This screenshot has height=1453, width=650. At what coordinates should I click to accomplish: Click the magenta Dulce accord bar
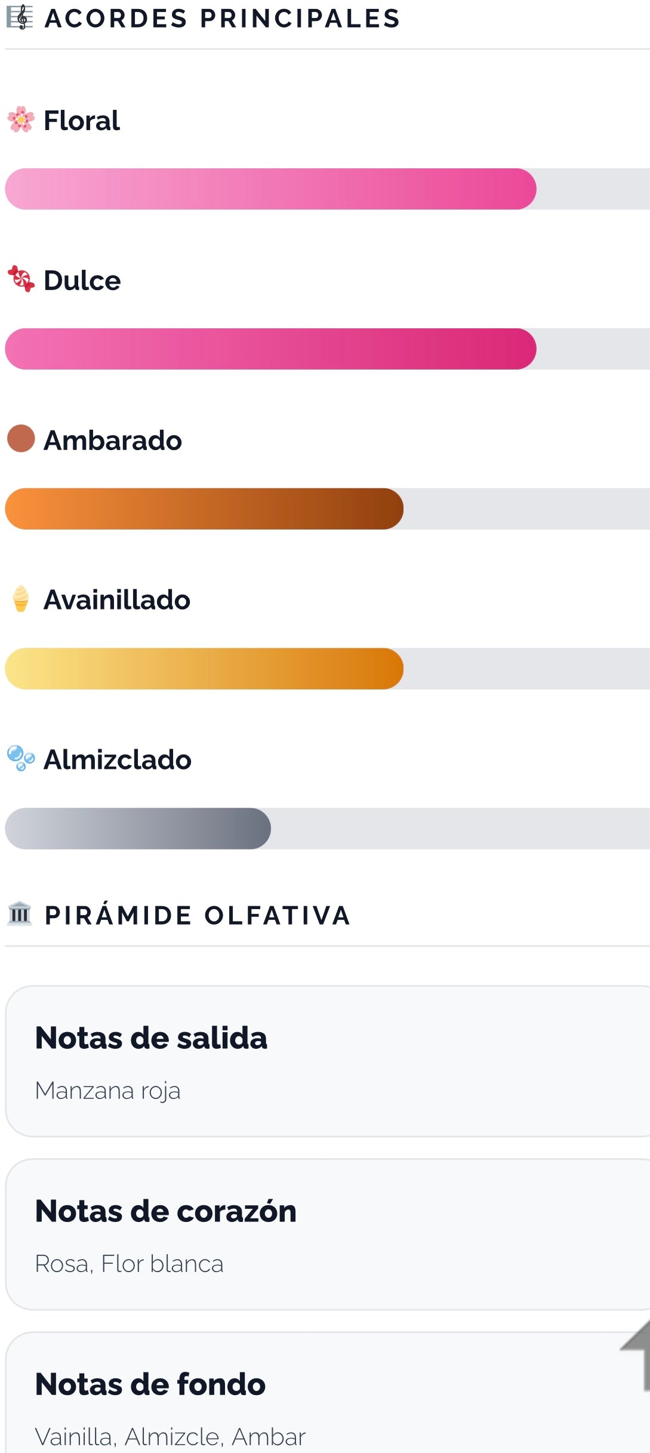coord(270,349)
